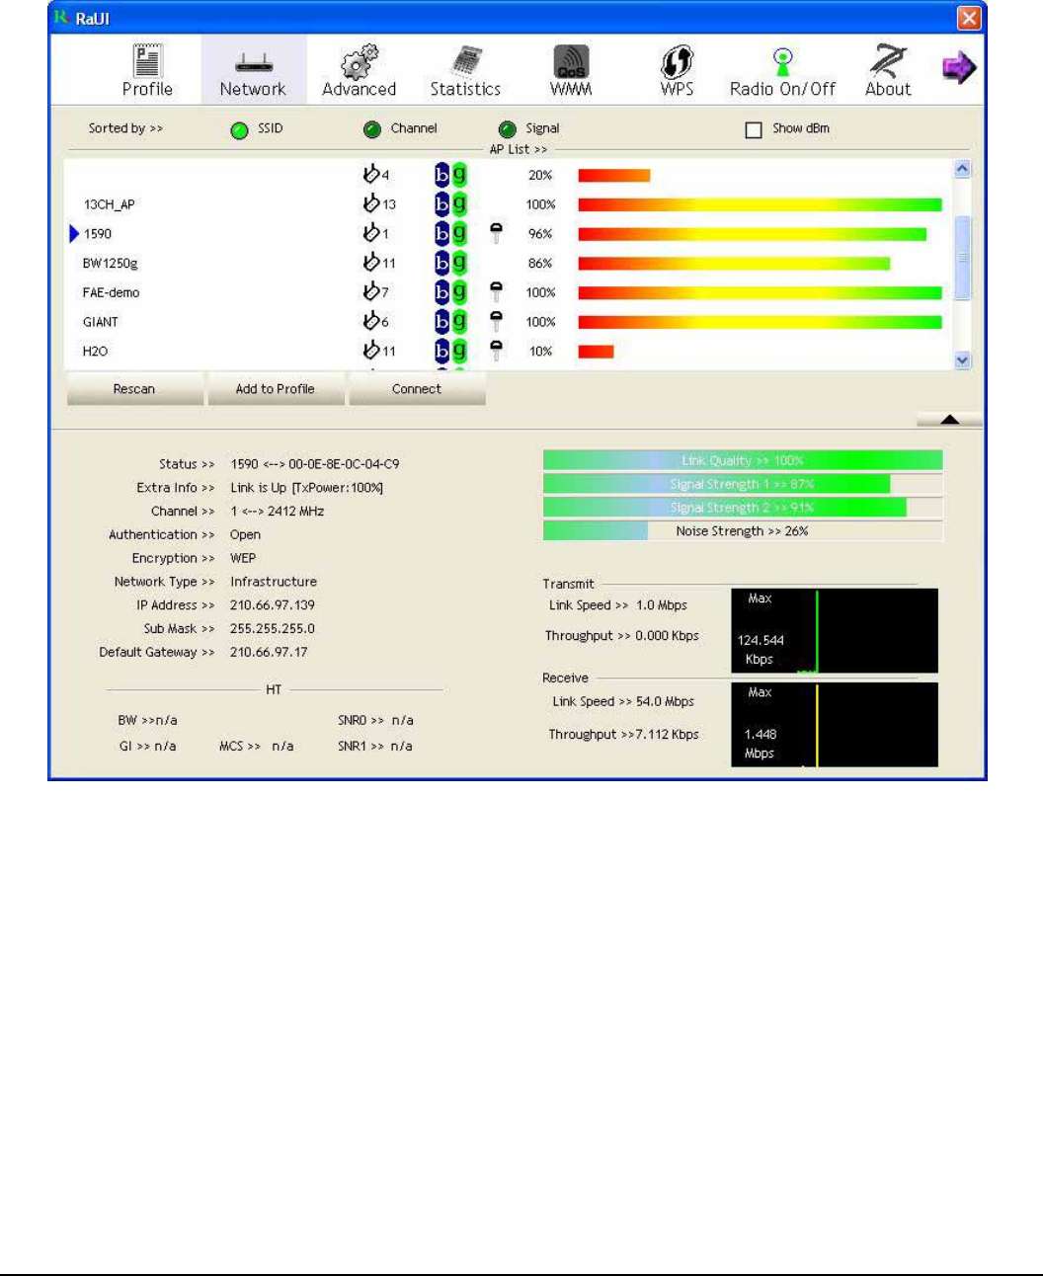Image resolution: width=1043 pixels, height=1276 pixels.
Task: Click channel icon for 13CH_AP row
Action: pos(371,203)
